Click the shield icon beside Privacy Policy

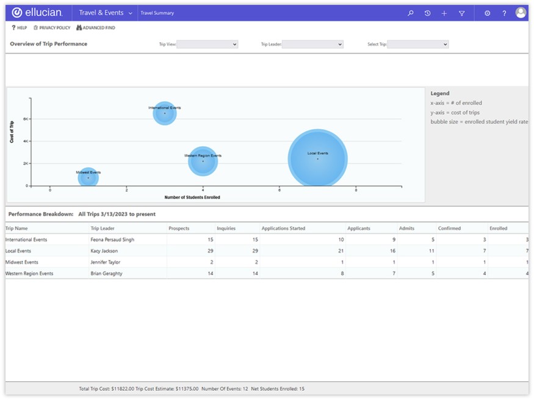click(37, 27)
